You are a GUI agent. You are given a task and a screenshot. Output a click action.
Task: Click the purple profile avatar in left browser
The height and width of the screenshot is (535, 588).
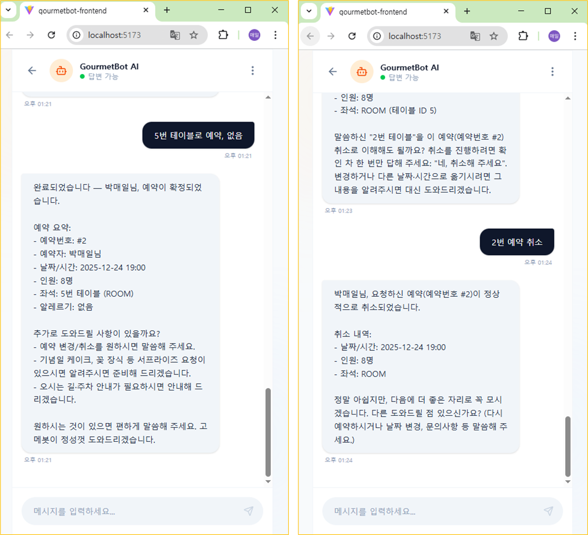[254, 35]
